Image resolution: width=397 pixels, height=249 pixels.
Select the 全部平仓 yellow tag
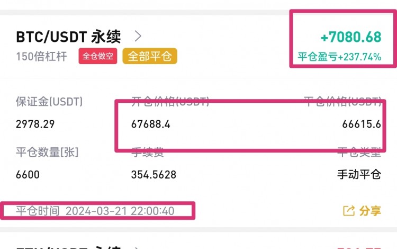point(150,56)
